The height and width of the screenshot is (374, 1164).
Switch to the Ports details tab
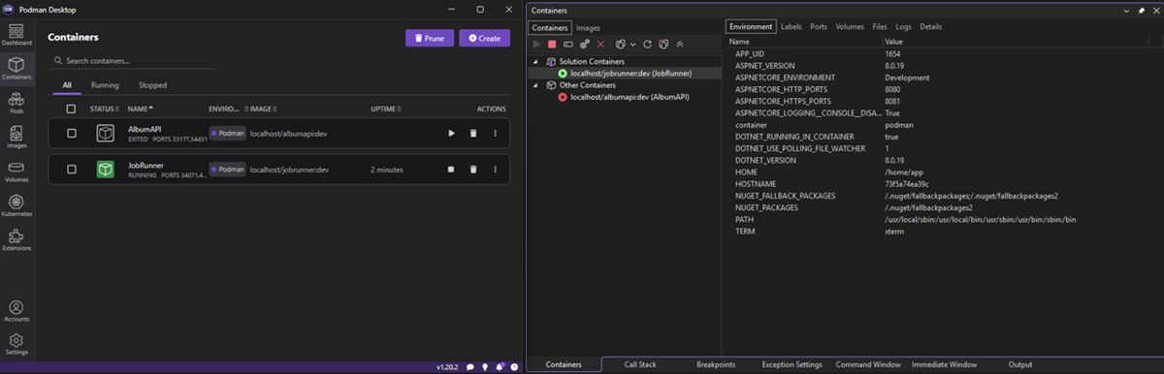point(819,27)
